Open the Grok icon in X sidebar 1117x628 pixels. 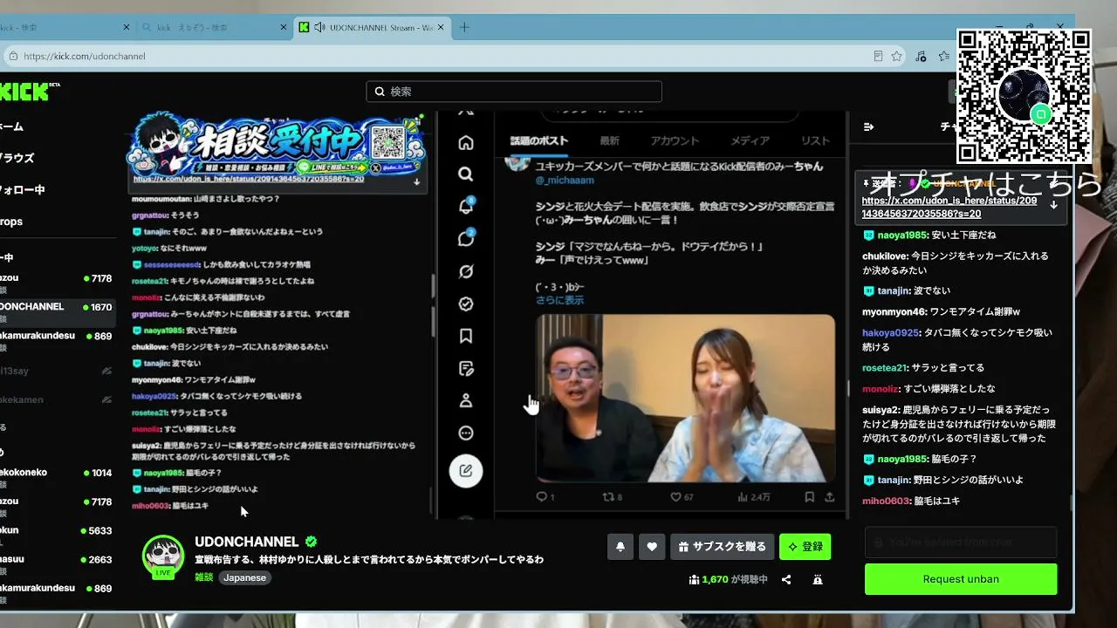pyautogui.click(x=466, y=271)
